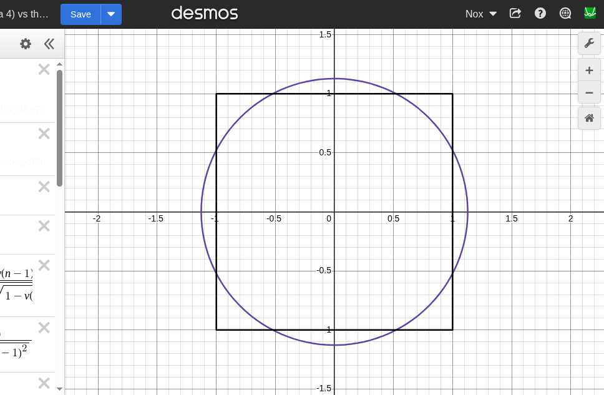The image size is (604, 395).
Task: Delete the fourth expression with X
Action: click(x=44, y=227)
